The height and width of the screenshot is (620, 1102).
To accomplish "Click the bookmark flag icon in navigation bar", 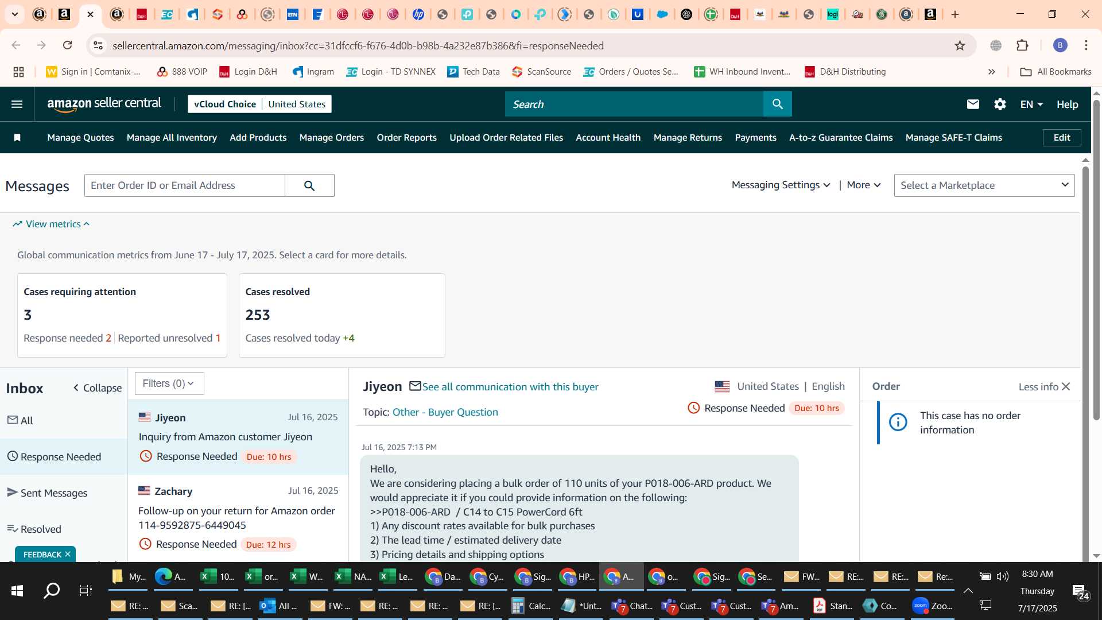I will (17, 137).
